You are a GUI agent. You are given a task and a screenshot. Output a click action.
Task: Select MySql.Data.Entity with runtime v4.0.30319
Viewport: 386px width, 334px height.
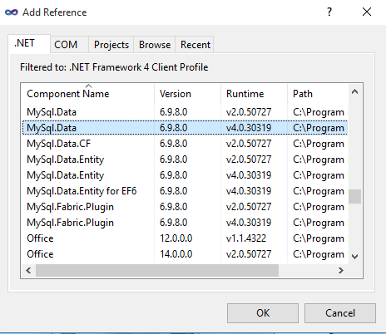click(x=185, y=175)
